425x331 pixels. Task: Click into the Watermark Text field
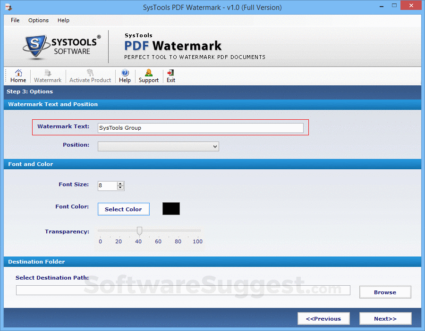pyautogui.click(x=201, y=128)
